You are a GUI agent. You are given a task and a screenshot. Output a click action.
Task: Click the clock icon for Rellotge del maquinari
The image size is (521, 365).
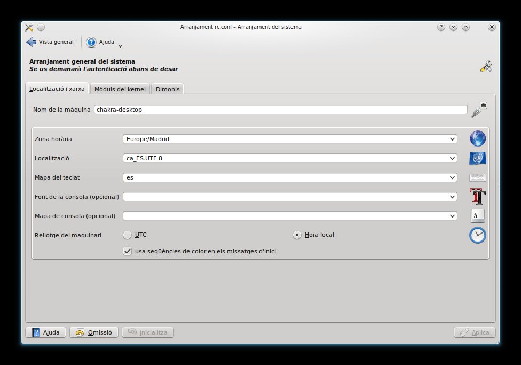pos(477,235)
